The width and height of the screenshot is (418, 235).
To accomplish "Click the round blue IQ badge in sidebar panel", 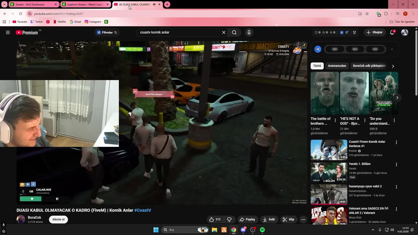I will coord(318,49).
